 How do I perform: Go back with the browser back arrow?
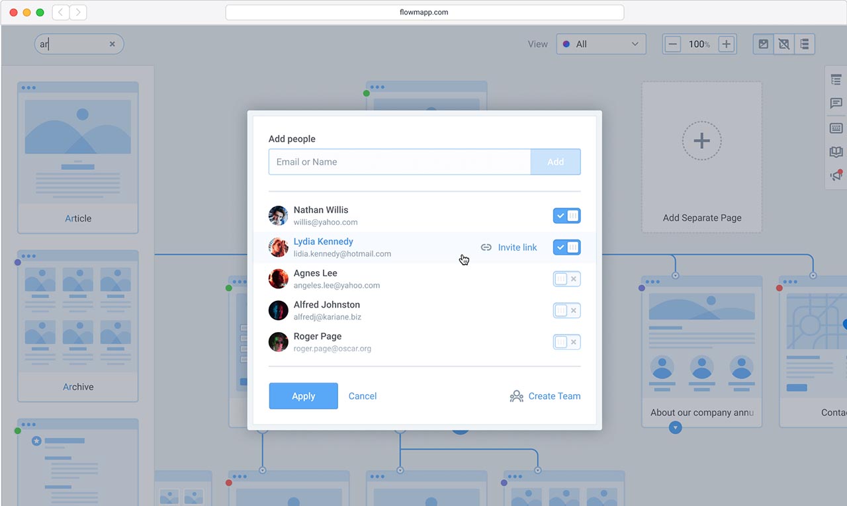[x=60, y=12]
